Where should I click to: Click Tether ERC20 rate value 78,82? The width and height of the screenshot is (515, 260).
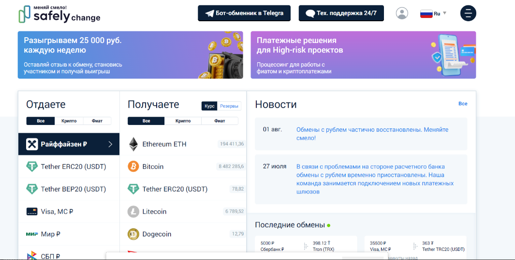[x=237, y=189]
